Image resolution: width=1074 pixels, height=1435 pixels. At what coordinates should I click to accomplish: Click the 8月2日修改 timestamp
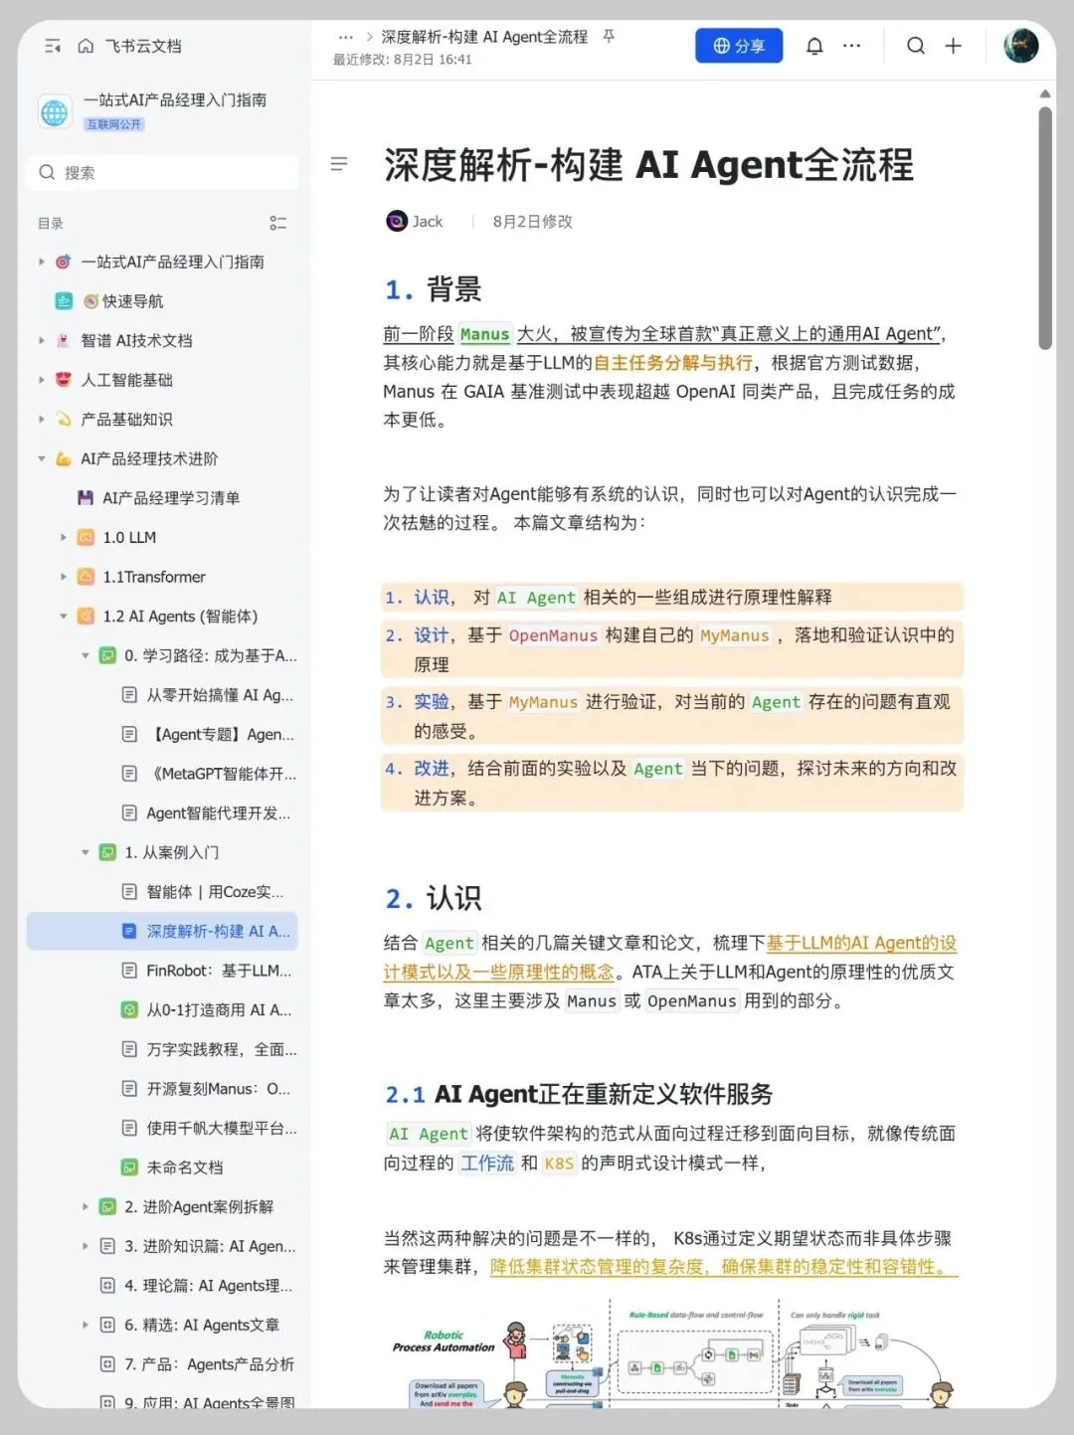tap(533, 222)
